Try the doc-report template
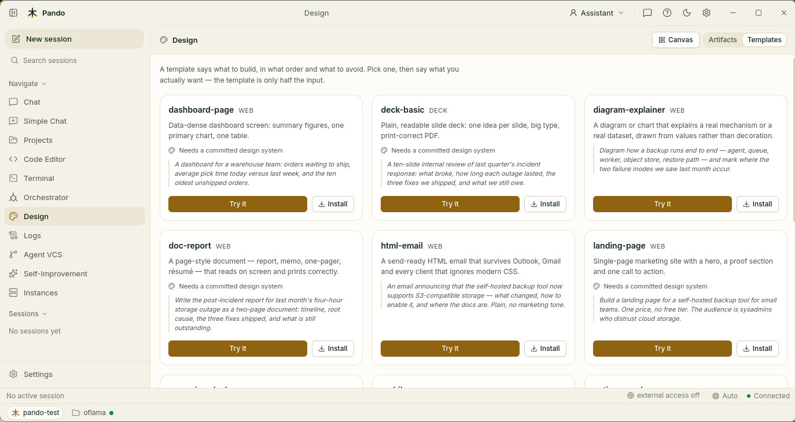Screen dimensions: 795x422 (x=238, y=349)
